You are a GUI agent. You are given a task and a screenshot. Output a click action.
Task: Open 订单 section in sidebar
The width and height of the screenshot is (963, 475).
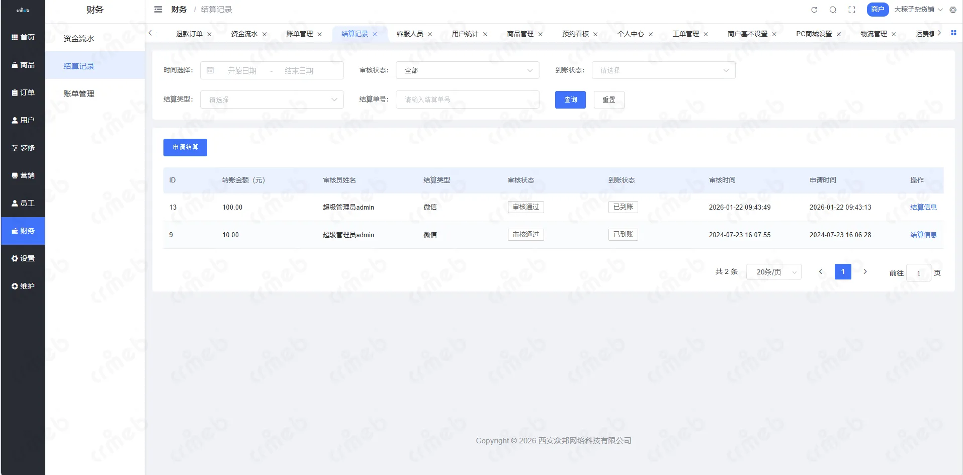[x=23, y=92]
